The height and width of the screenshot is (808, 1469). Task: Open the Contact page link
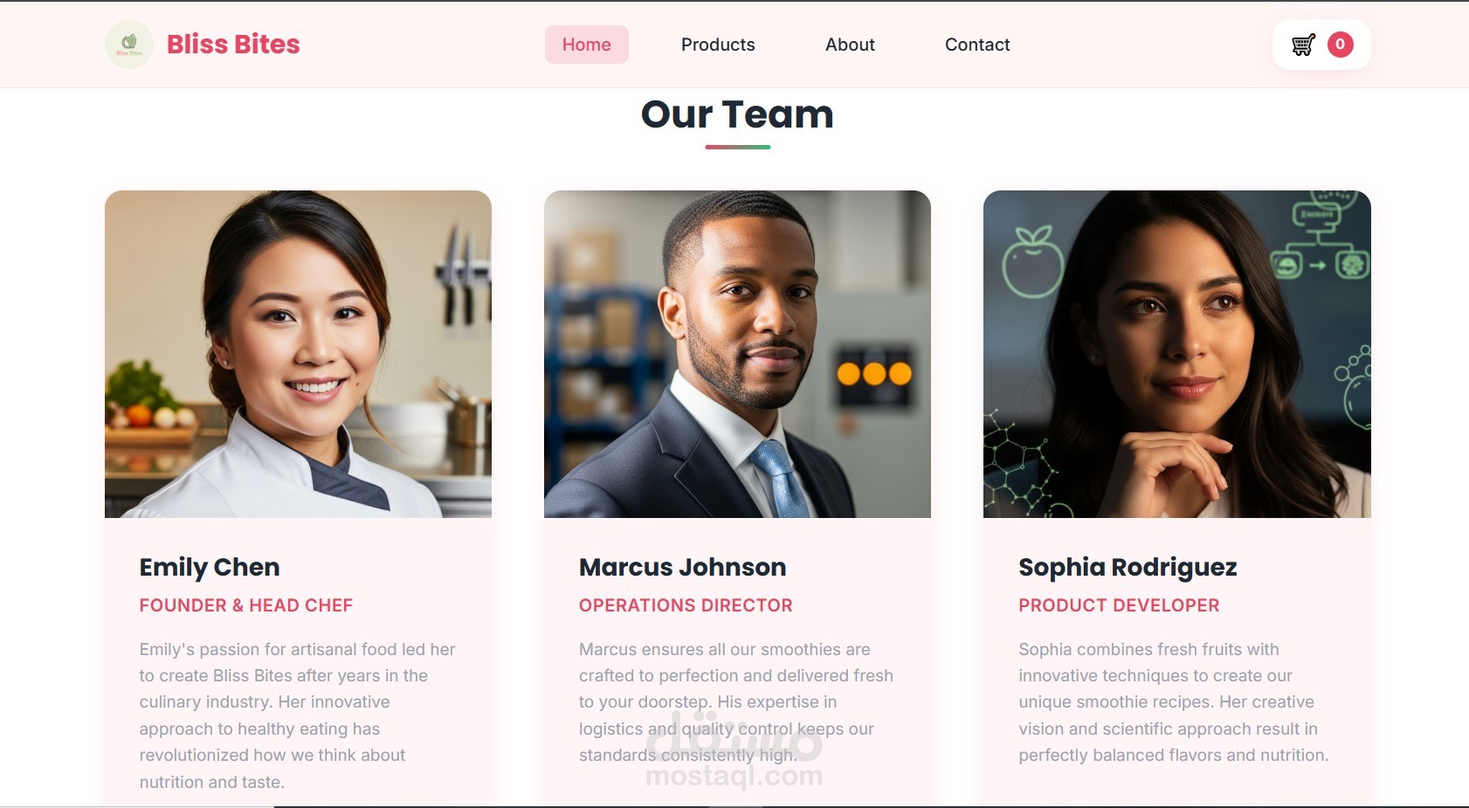click(977, 45)
